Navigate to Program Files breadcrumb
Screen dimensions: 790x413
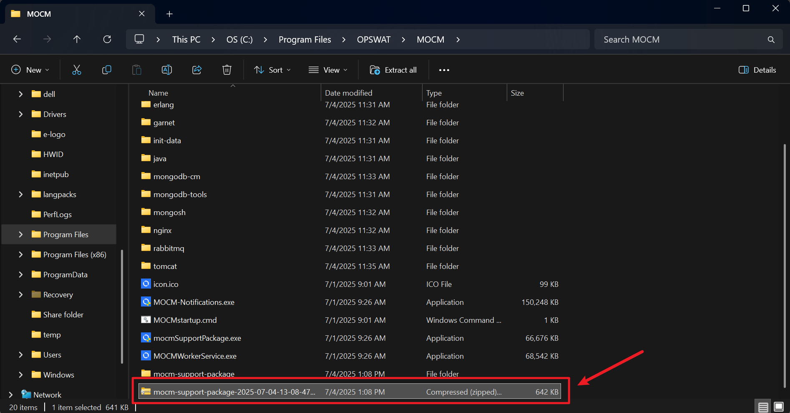pyautogui.click(x=305, y=39)
